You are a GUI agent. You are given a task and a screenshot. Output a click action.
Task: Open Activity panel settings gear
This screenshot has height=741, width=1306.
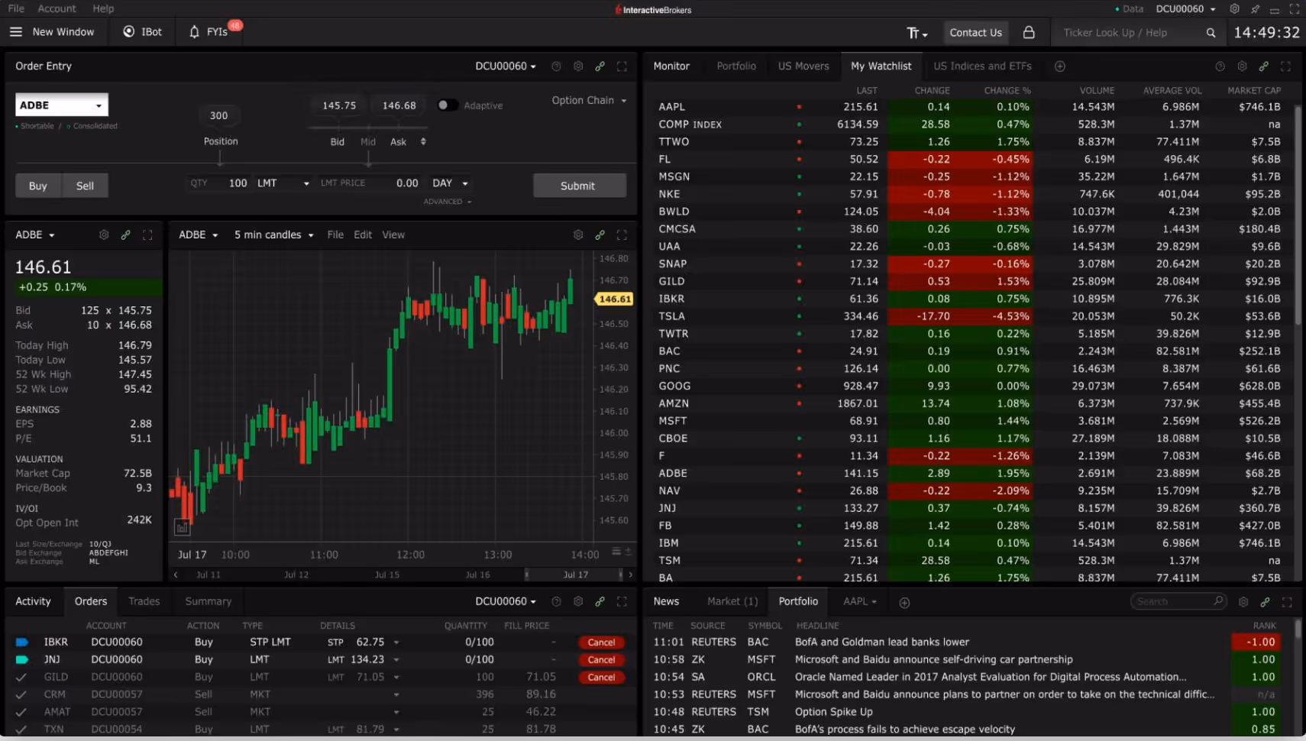pyautogui.click(x=578, y=602)
